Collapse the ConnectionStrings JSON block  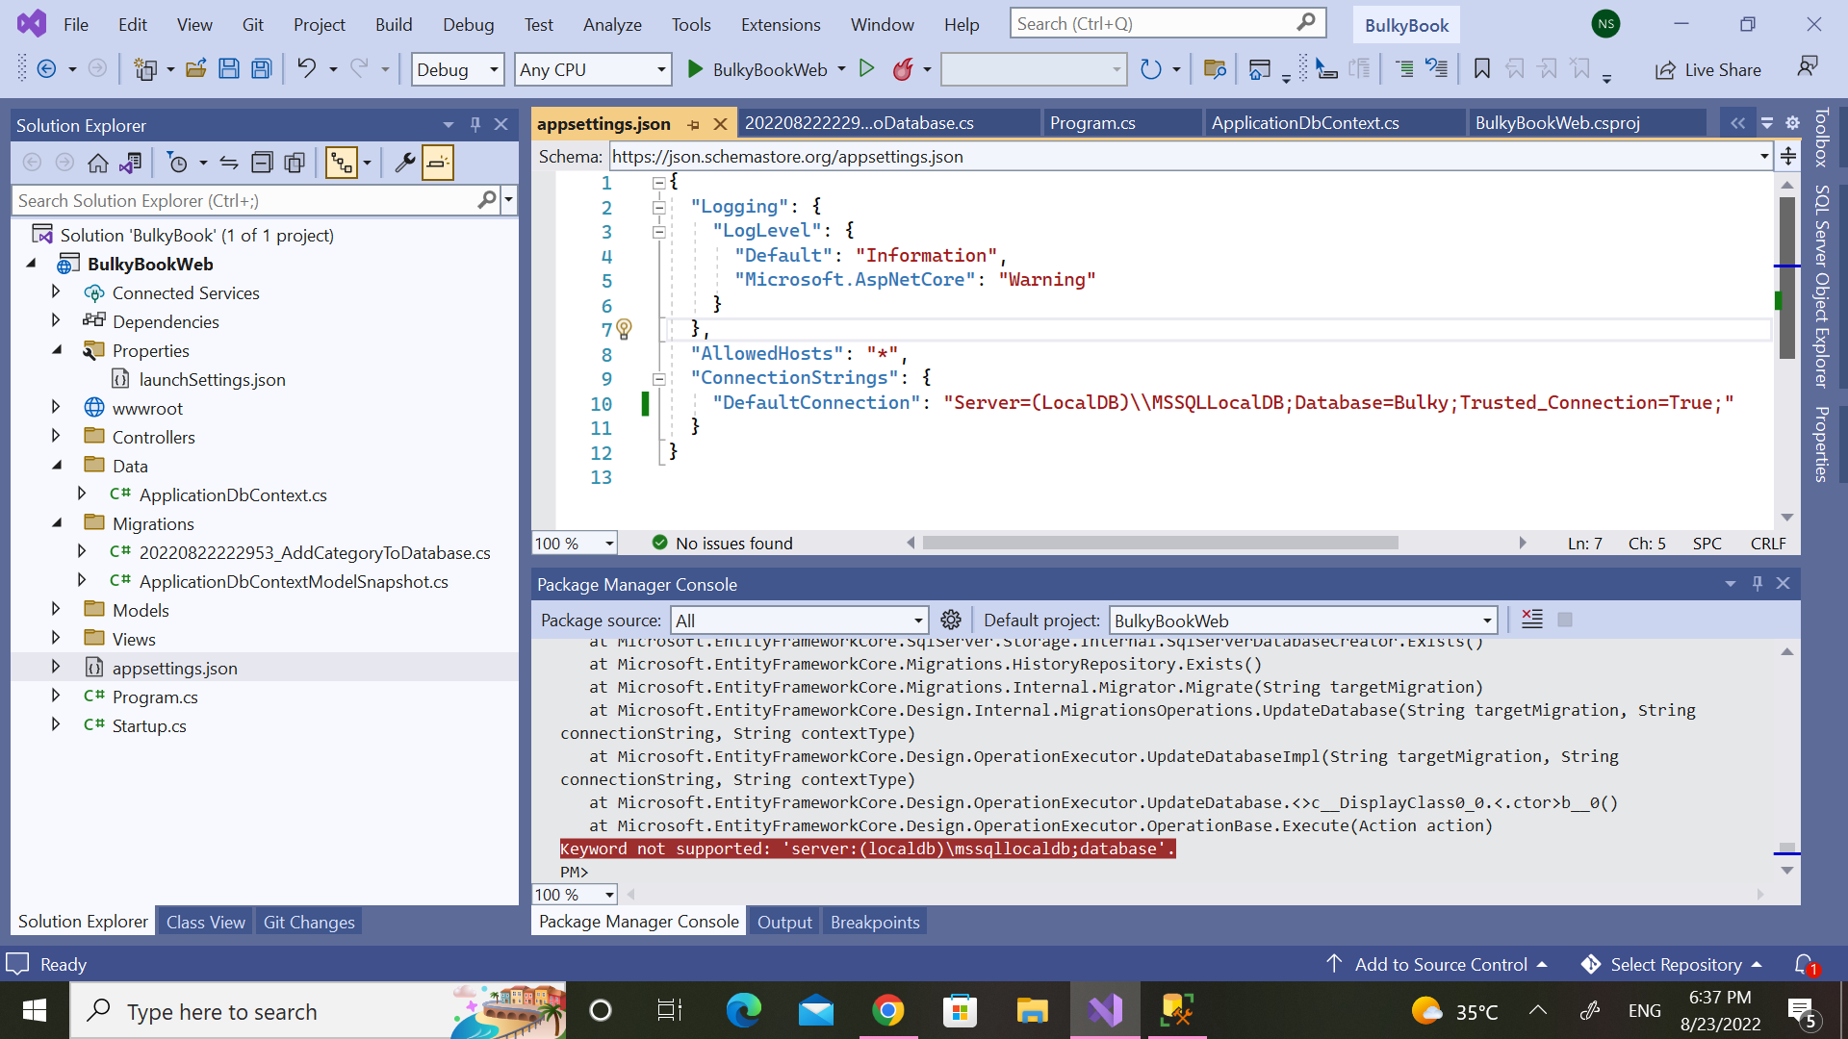[659, 379]
